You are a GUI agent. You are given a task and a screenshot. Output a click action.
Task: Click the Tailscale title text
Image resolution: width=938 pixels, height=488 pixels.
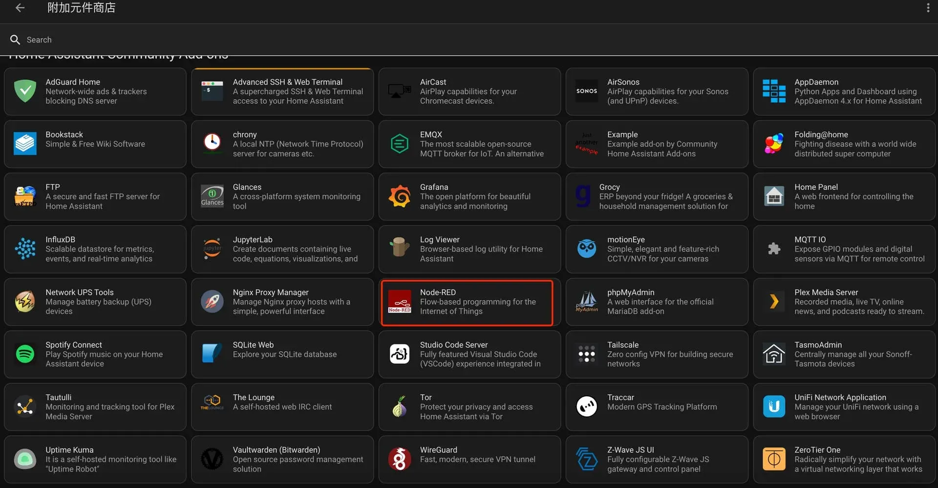(x=623, y=344)
